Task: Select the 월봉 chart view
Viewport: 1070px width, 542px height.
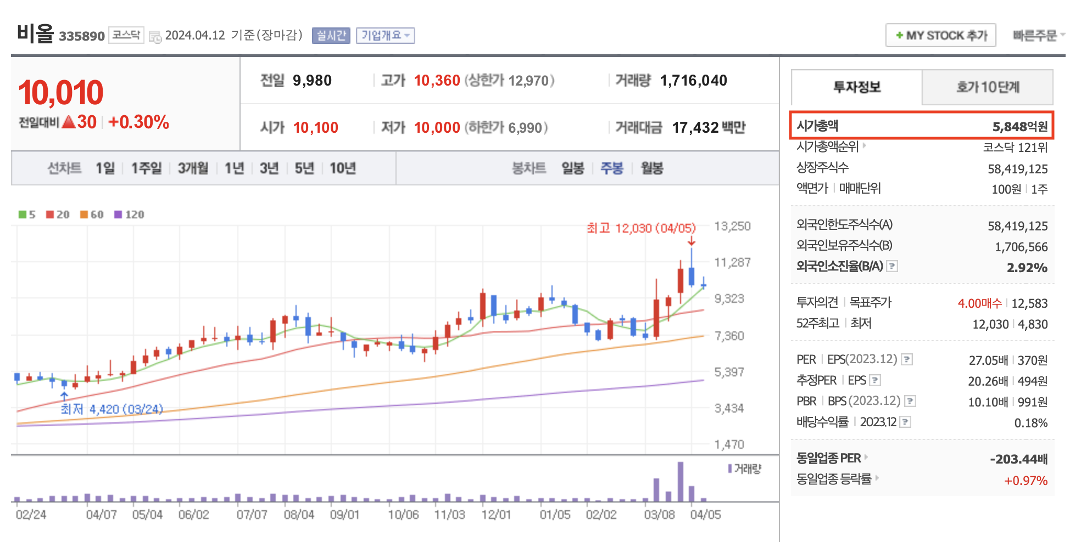Action: pos(652,169)
